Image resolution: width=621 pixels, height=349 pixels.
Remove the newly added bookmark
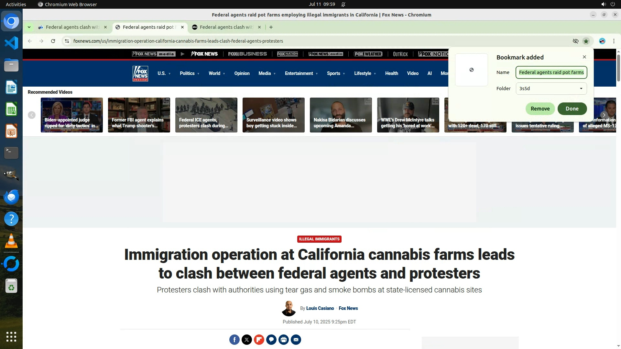coord(540,109)
